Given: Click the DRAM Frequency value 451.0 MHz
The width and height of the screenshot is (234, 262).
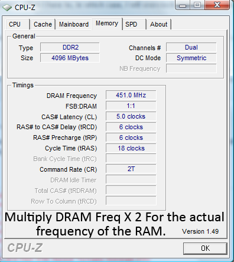Looking at the screenshot, I should 131,95.
